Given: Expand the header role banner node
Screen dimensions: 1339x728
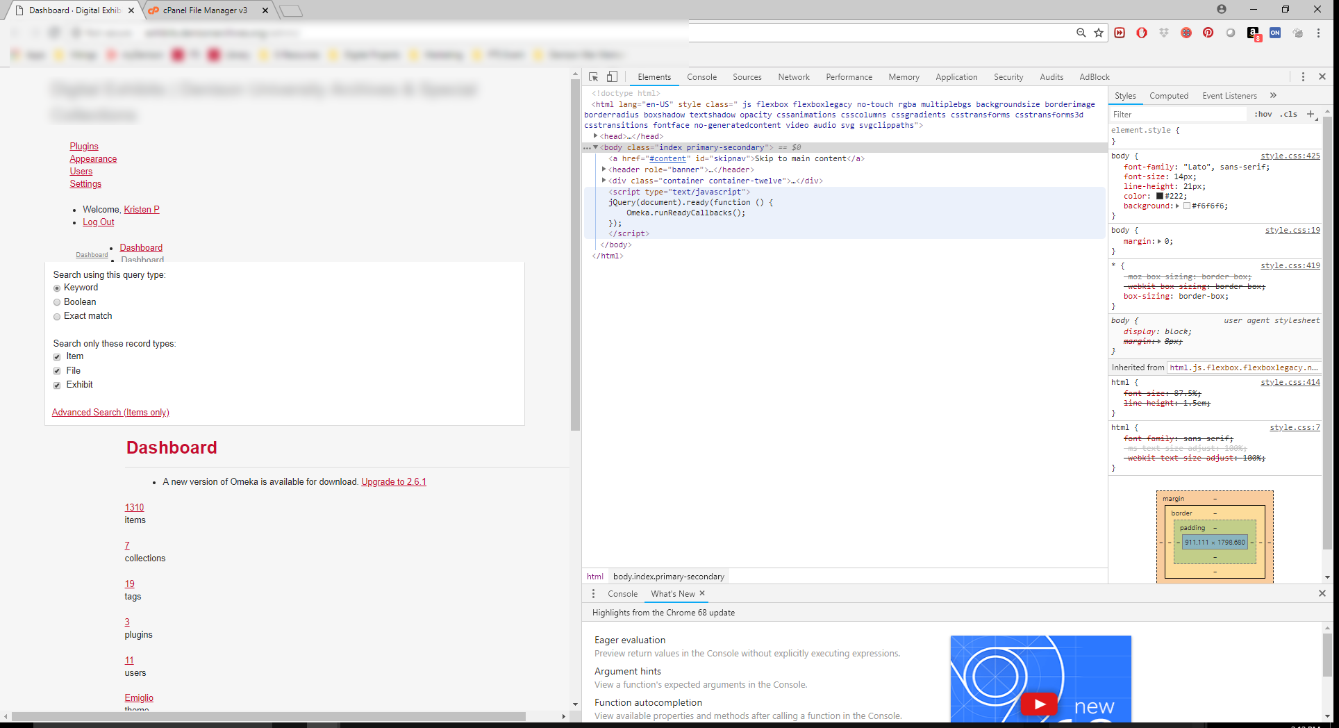Looking at the screenshot, I should 604,169.
